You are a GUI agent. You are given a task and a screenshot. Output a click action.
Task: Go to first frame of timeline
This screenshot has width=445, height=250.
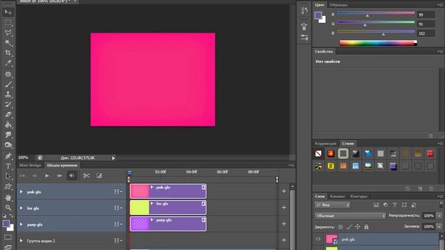point(22,176)
